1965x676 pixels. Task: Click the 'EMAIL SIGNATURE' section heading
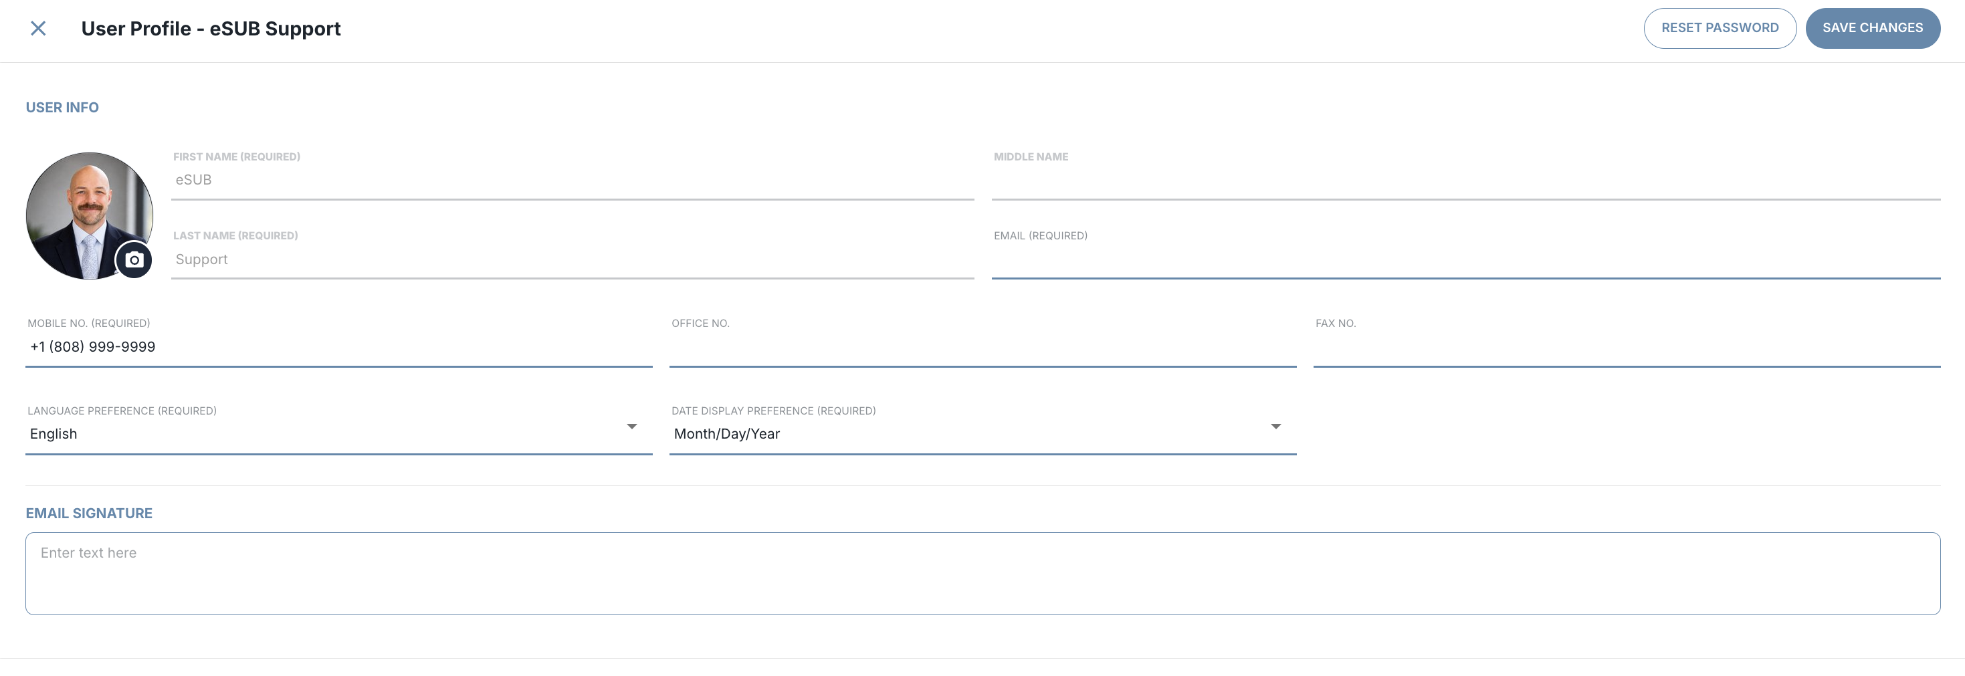89,514
